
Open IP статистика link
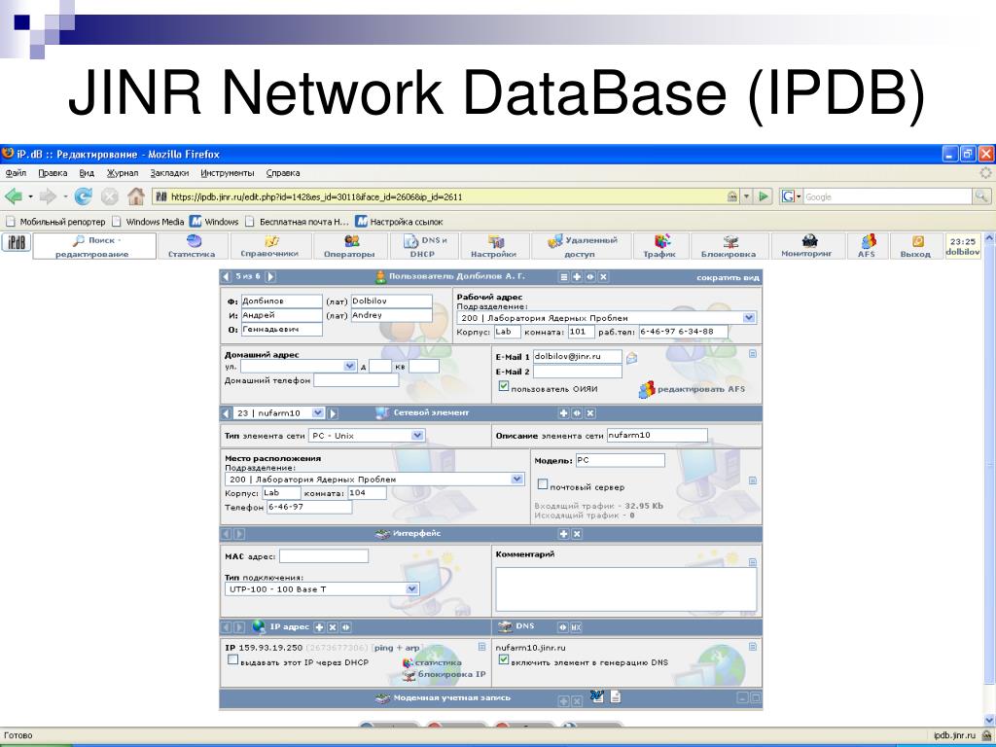[432, 662]
